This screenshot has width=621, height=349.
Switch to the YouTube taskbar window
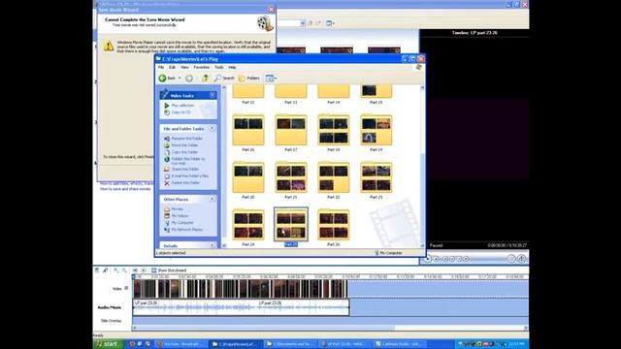(x=181, y=344)
